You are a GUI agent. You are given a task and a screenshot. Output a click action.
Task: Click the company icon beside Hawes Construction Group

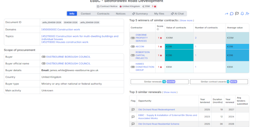point(133,67)
